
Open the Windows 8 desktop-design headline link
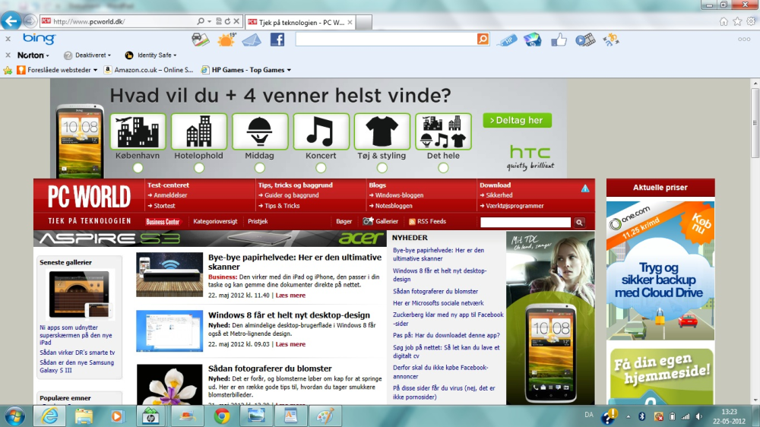(x=289, y=315)
